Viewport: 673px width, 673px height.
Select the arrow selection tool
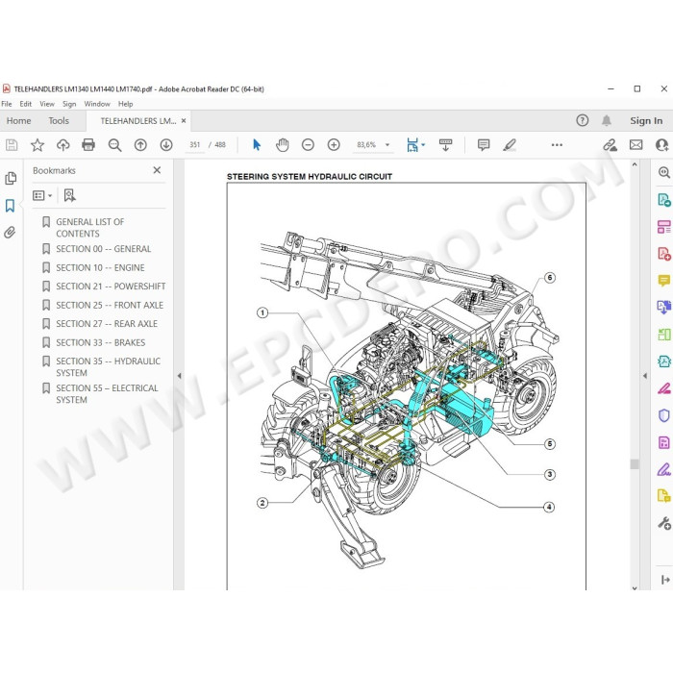coord(257,145)
